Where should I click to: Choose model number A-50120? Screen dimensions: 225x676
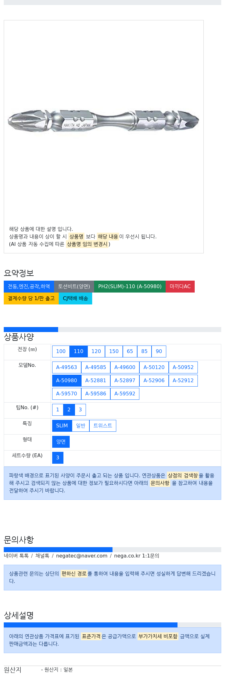click(x=154, y=367)
